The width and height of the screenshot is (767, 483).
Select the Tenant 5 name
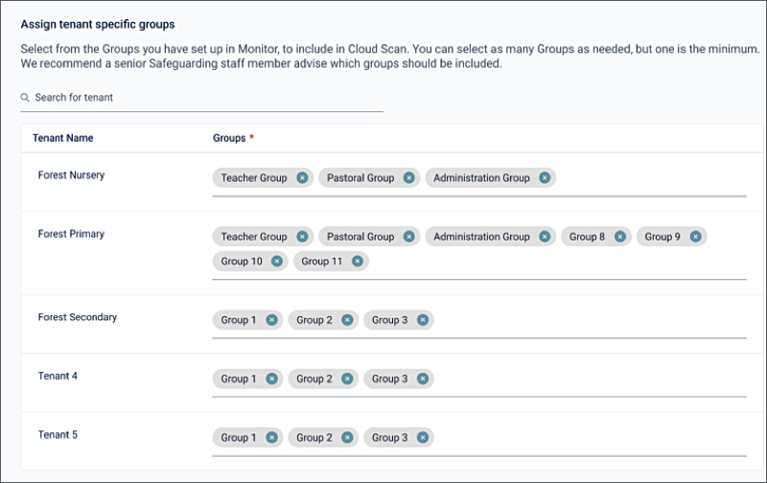pyautogui.click(x=58, y=434)
